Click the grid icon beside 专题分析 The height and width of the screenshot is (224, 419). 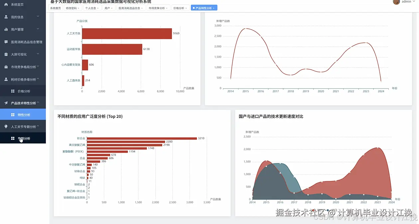click(13, 139)
